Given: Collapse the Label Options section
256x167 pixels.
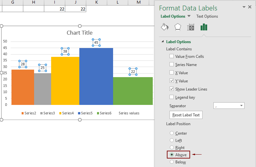Looking at the screenshot, I should (x=163, y=42).
